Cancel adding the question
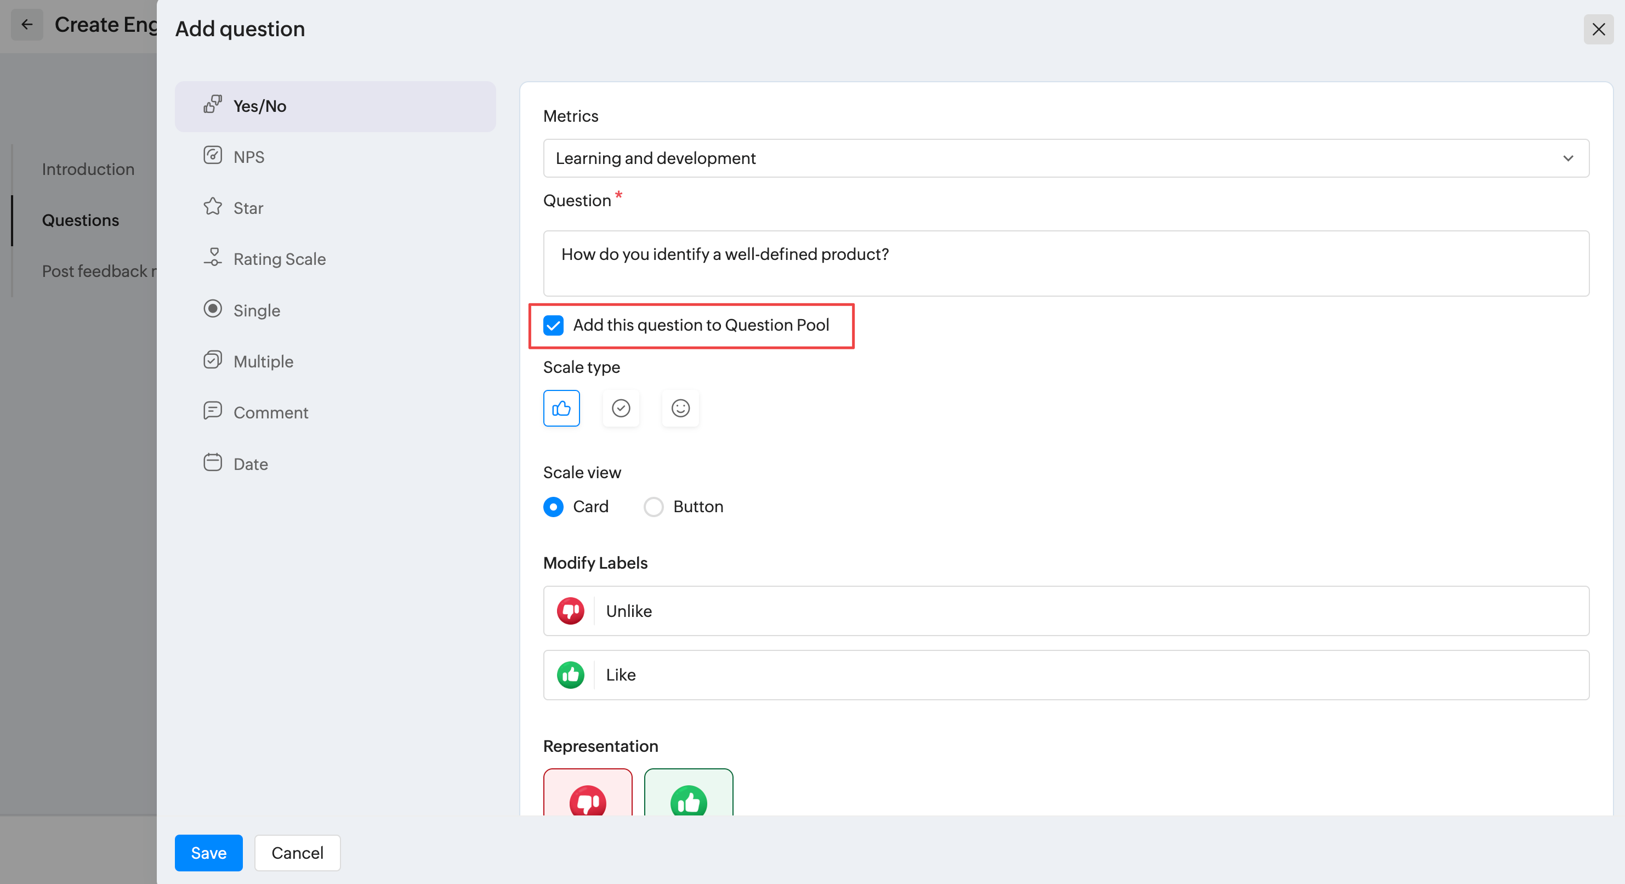Viewport: 1625px width, 884px height. [x=297, y=853]
